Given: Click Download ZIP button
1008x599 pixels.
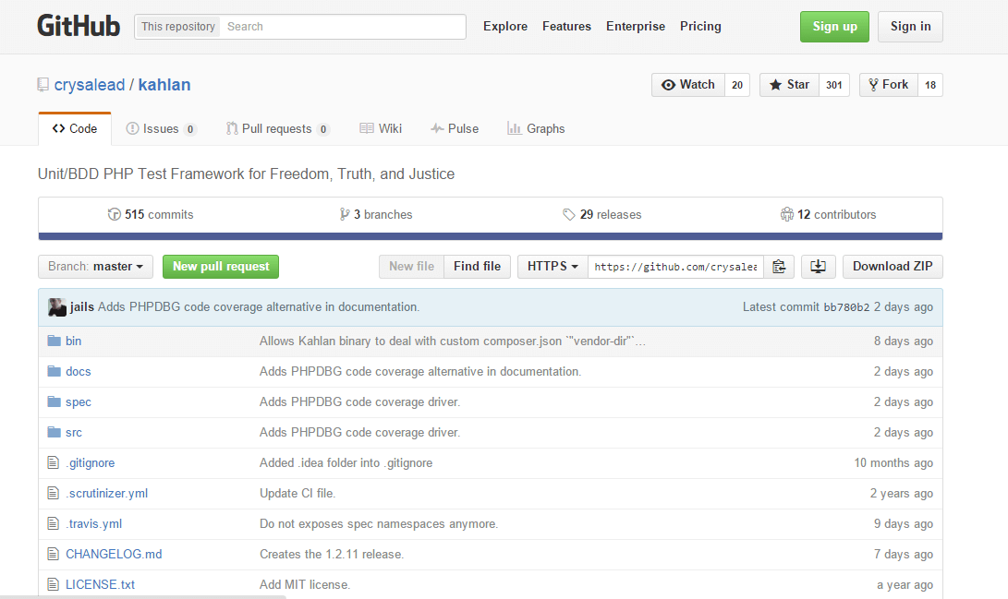Looking at the screenshot, I should (893, 267).
